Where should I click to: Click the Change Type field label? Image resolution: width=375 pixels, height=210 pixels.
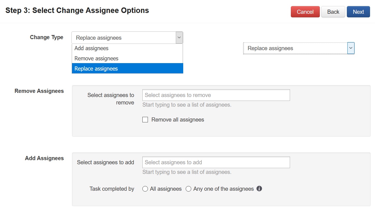pyautogui.click(x=47, y=37)
